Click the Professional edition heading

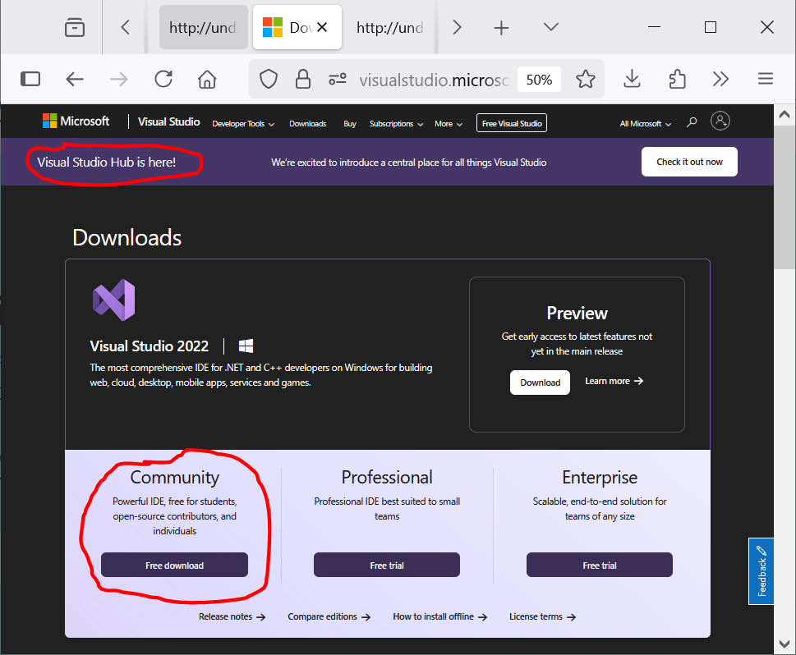pyautogui.click(x=387, y=477)
